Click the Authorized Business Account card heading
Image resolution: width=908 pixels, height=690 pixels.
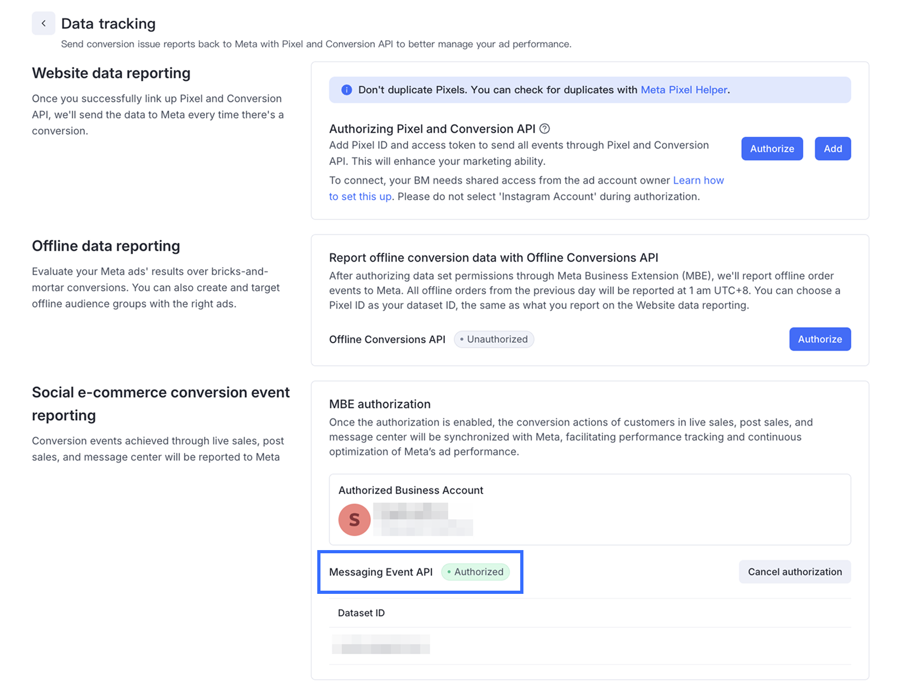(411, 490)
